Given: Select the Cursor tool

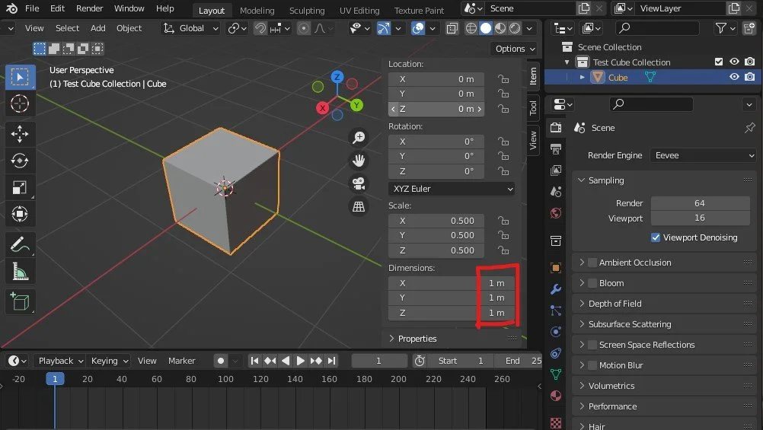Looking at the screenshot, I should [20, 104].
